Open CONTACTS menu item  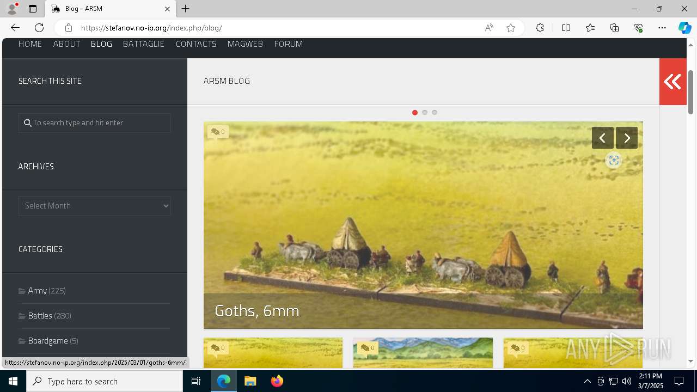[196, 44]
